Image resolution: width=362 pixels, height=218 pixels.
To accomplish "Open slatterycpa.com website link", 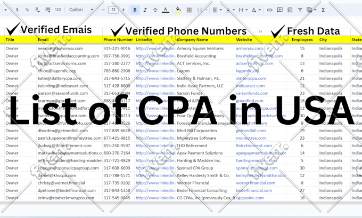I will coord(251,78).
